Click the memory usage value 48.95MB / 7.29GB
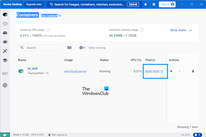 click(x=123, y=35)
